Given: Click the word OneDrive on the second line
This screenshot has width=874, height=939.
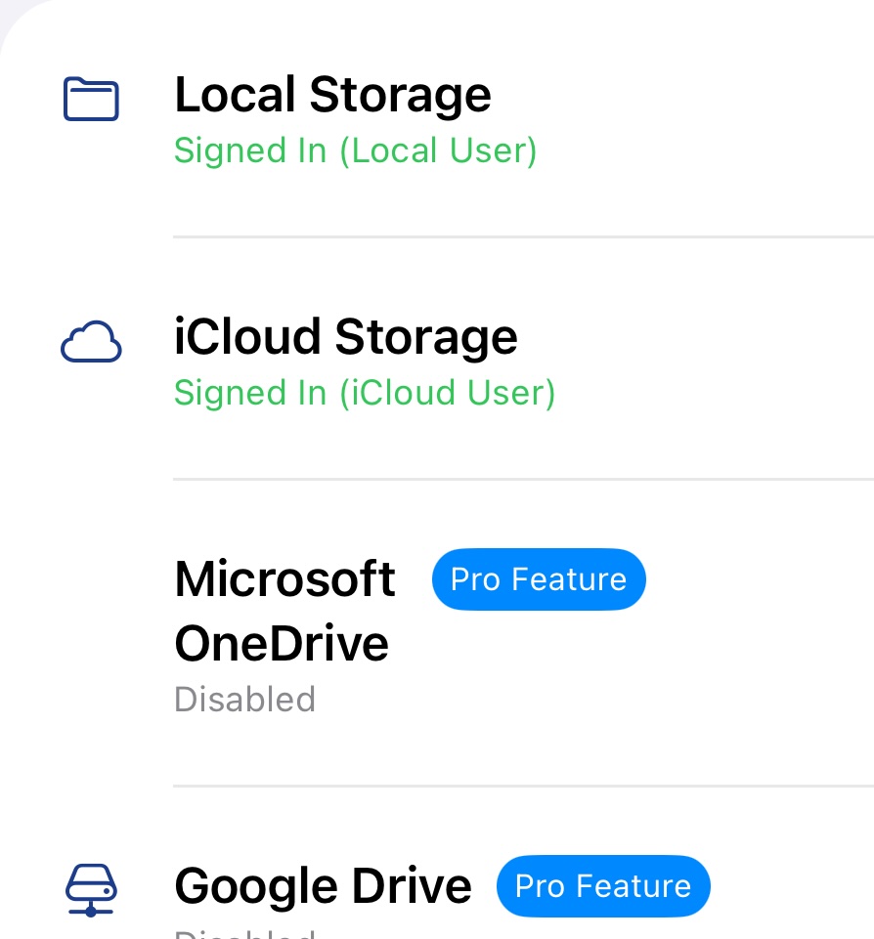Looking at the screenshot, I should [x=282, y=644].
